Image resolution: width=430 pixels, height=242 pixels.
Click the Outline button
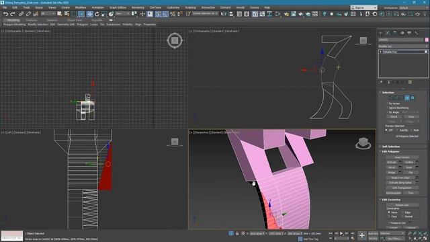[409, 162]
